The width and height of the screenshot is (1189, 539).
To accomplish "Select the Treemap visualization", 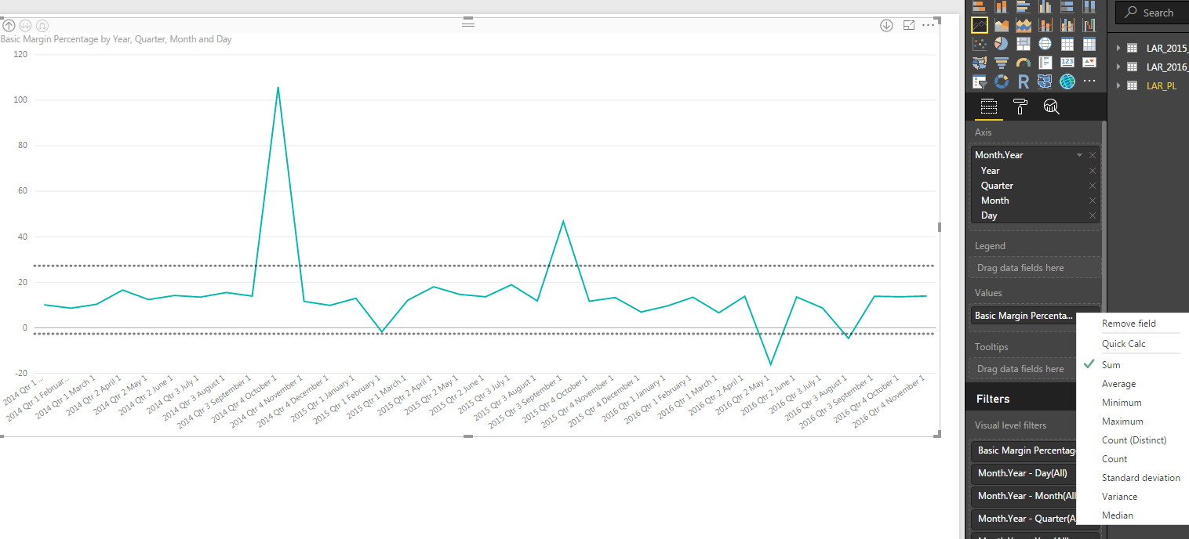I will [x=1024, y=44].
